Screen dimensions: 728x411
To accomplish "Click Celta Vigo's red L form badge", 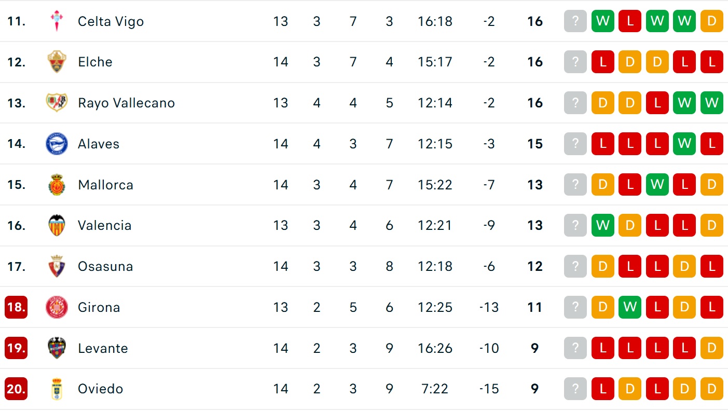I will [x=630, y=21].
